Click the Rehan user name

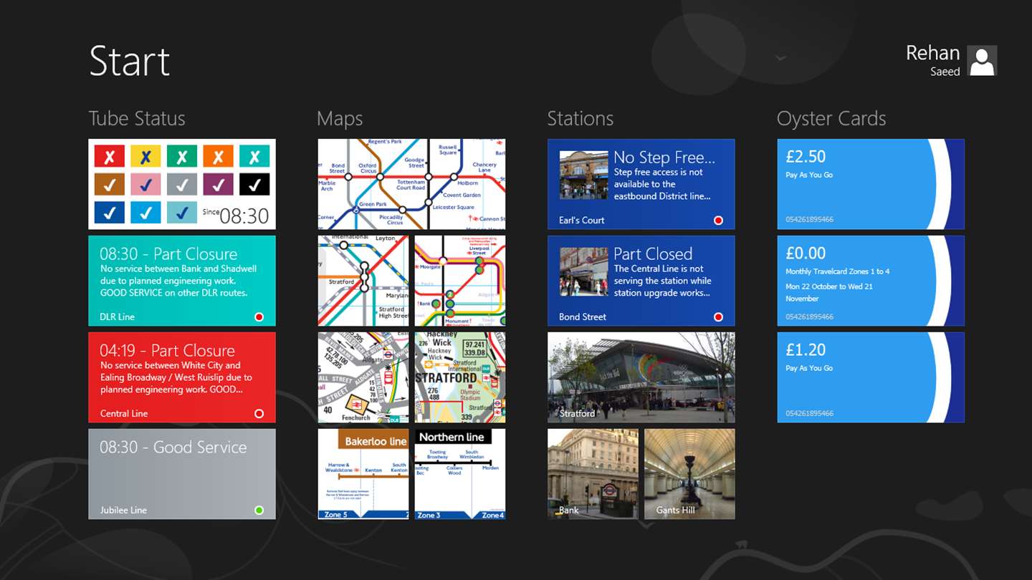tap(932, 52)
